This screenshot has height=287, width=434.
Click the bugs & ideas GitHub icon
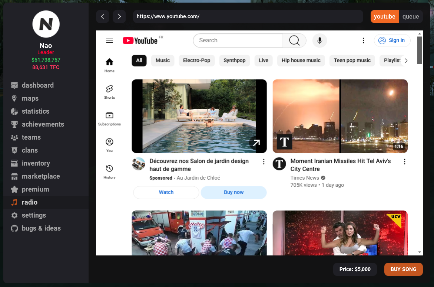tap(14, 228)
